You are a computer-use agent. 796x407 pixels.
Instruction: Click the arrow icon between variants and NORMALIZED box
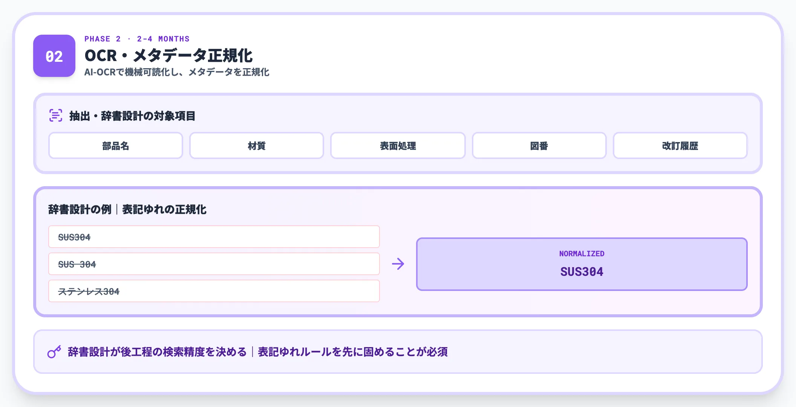[398, 264]
